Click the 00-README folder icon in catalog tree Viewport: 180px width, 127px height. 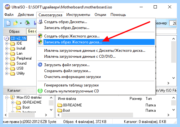click(x=18, y=102)
